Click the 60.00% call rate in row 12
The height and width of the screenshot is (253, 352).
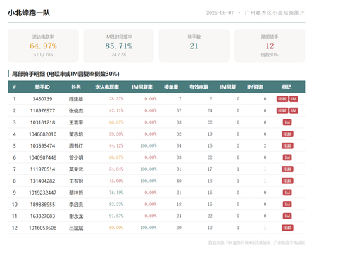click(116, 228)
